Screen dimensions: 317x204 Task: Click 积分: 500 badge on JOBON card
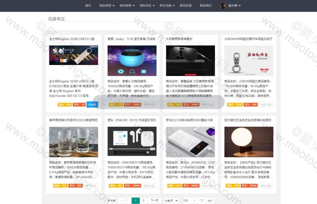click(250, 104)
